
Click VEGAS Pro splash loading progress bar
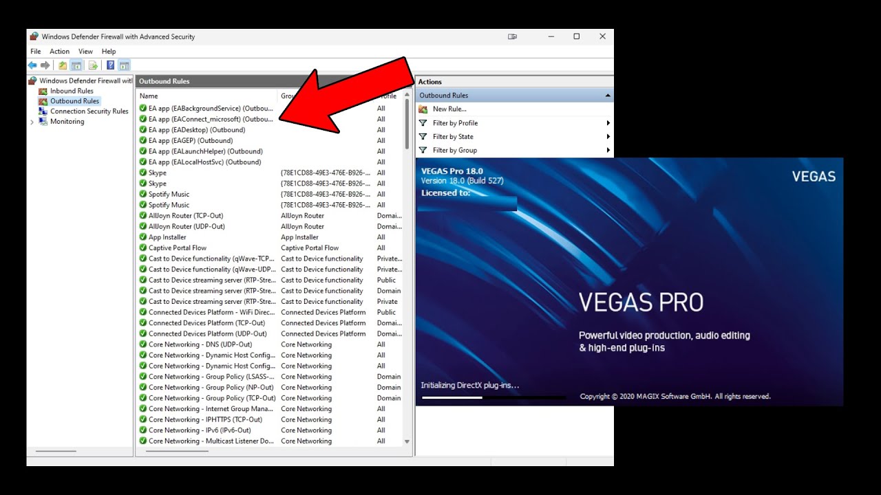(x=493, y=397)
